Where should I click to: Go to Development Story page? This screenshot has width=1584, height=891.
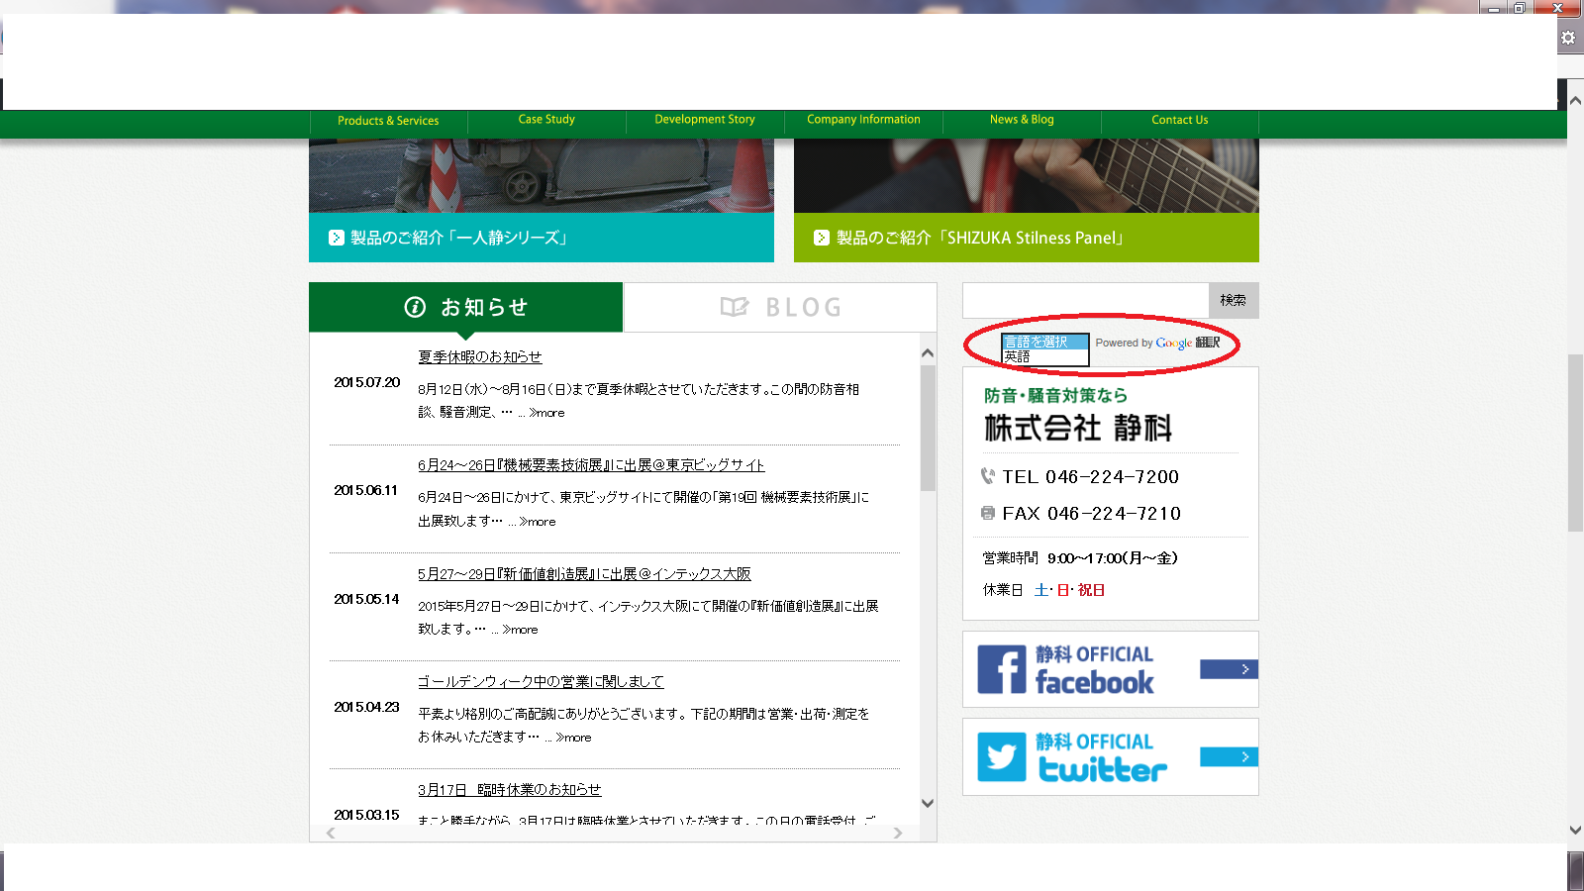705,120
